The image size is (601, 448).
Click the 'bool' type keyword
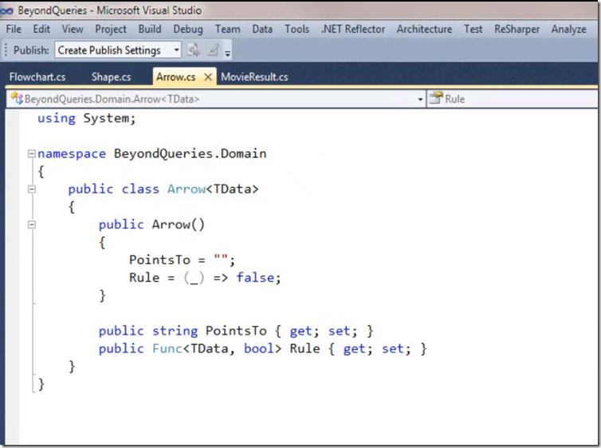point(259,349)
